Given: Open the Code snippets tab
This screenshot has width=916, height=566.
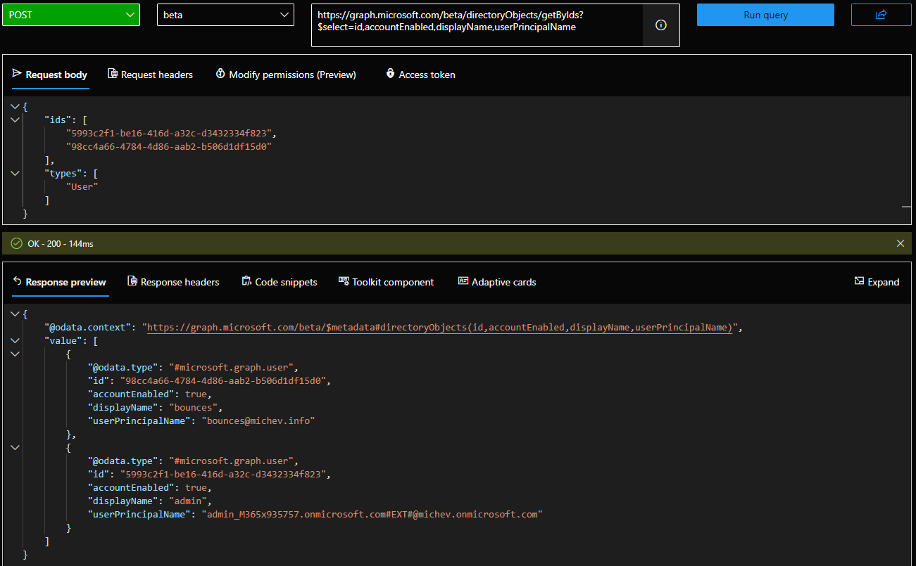Looking at the screenshot, I should point(280,282).
